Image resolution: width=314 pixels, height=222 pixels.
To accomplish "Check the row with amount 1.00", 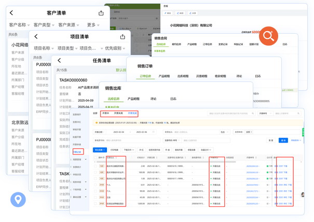I will click(95, 178).
